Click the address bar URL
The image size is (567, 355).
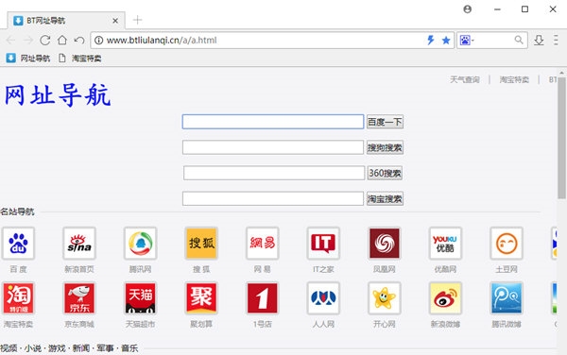162,40
